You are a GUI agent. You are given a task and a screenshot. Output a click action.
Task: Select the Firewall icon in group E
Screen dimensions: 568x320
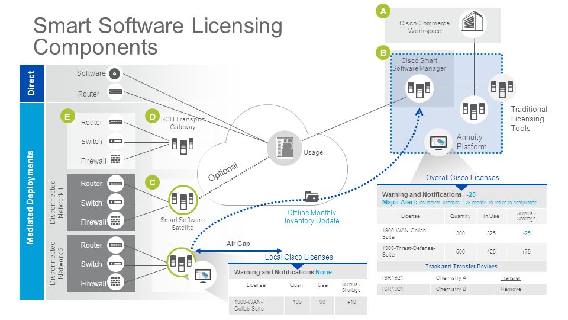(115, 159)
